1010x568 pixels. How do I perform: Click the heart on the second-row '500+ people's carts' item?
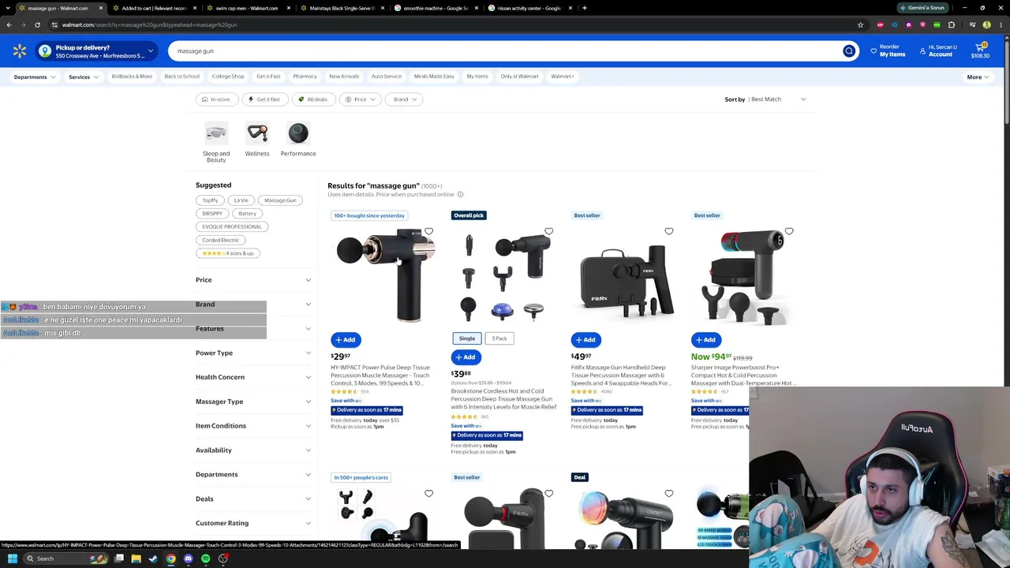tap(428, 494)
